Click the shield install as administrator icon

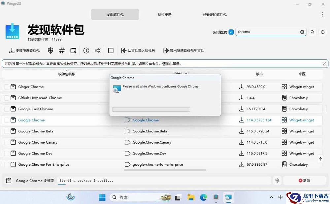[x=50, y=51]
